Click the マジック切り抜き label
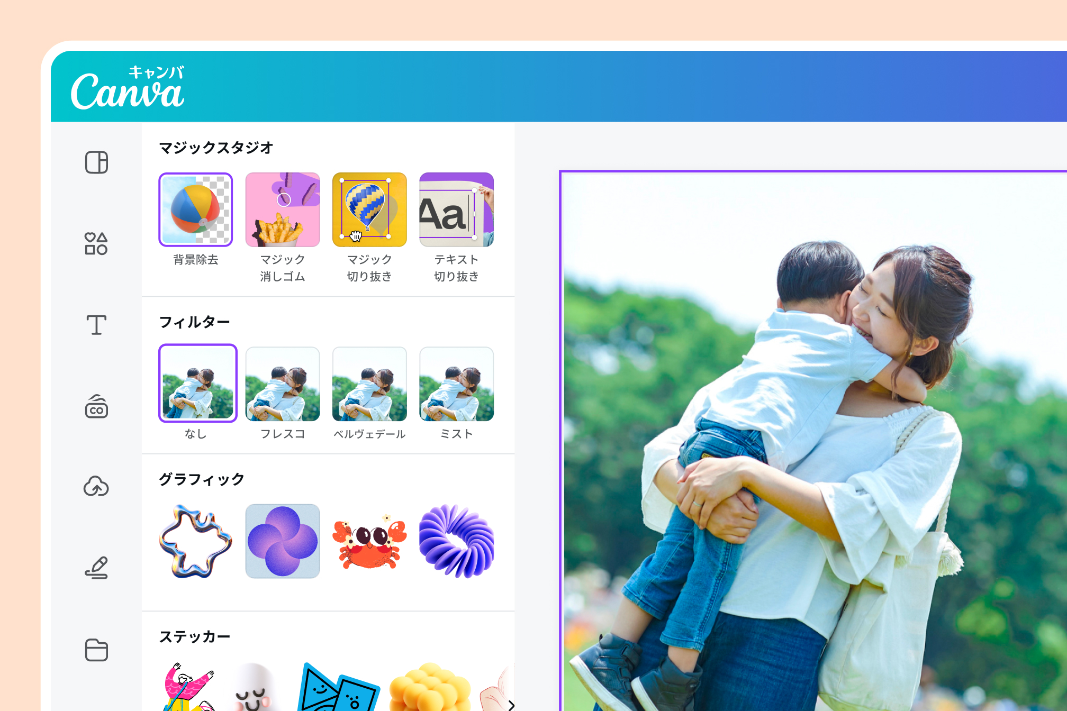This screenshot has width=1067, height=711. 369,268
